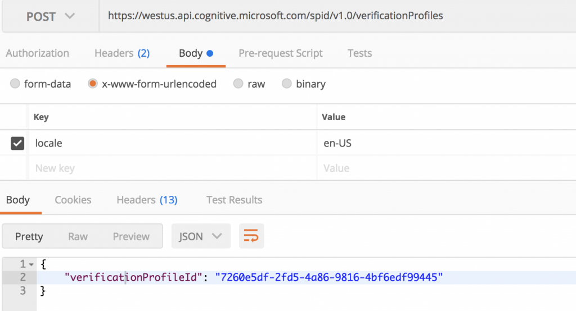This screenshot has width=576, height=311.
Task: Show the response Cookies tab
Action: tap(73, 200)
